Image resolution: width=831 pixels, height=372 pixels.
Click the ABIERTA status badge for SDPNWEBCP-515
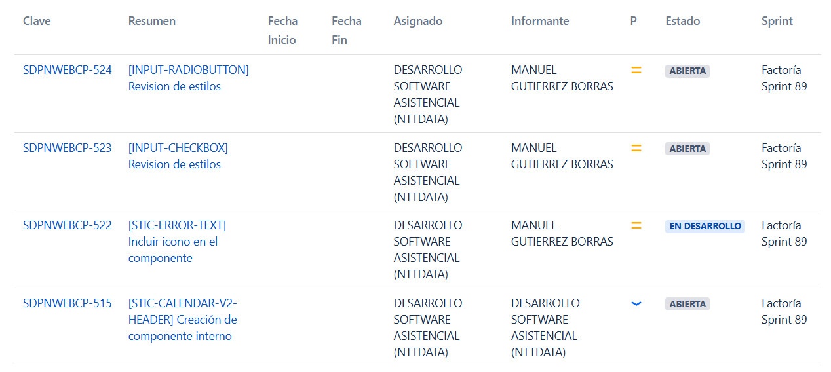(687, 304)
